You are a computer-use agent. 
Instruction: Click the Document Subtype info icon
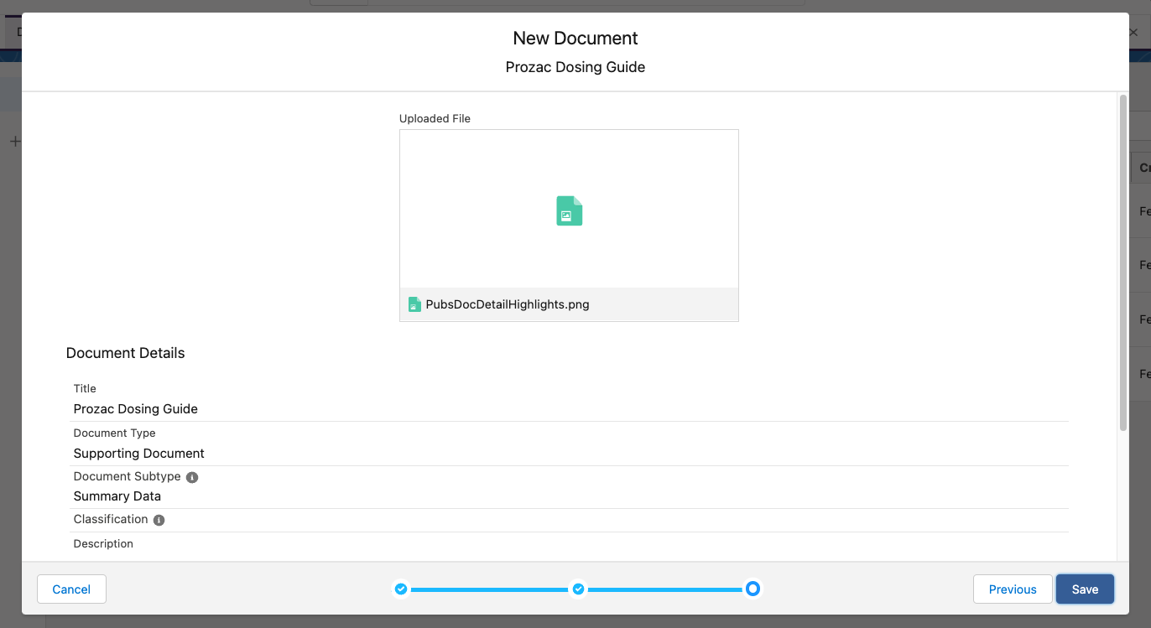[x=192, y=477]
